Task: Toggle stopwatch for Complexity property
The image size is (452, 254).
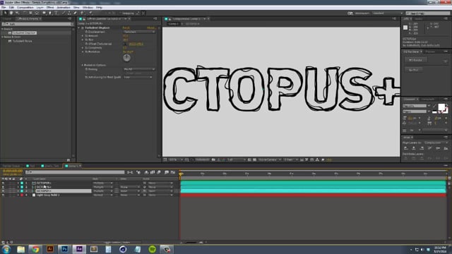Action: click(86, 48)
